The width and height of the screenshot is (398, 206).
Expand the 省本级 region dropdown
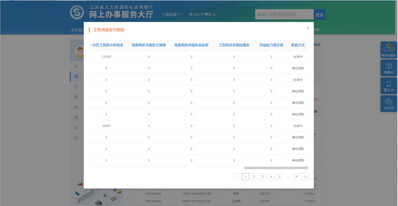click(x=171, y=14)
